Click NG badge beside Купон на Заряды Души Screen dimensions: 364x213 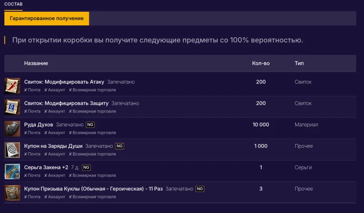pyautogui.click(x=119, y=146)
